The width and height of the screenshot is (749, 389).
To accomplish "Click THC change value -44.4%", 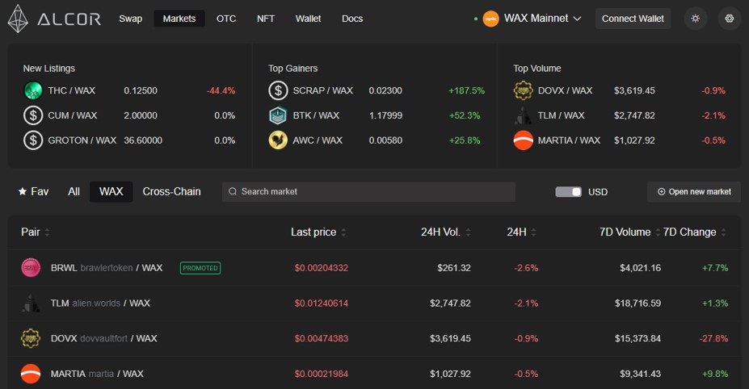I will [x=221, y=90].
